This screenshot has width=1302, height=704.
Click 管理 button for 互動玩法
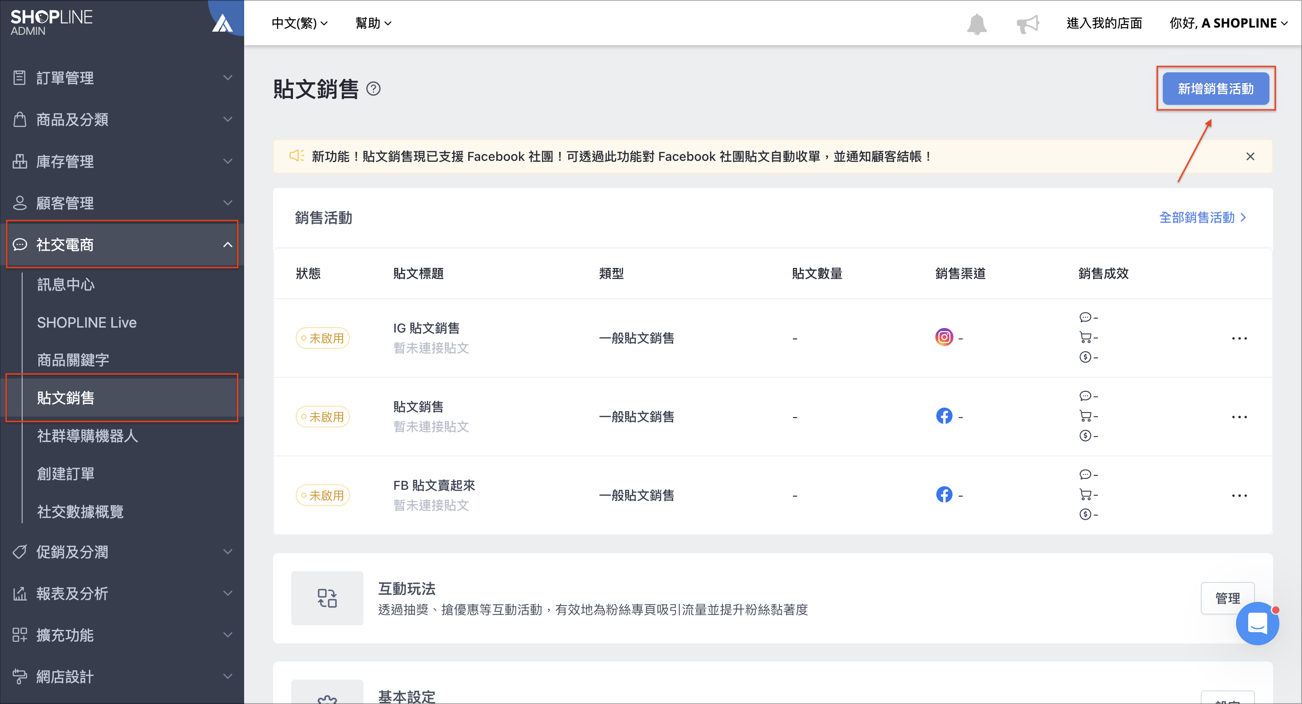tap(1227, 598)
